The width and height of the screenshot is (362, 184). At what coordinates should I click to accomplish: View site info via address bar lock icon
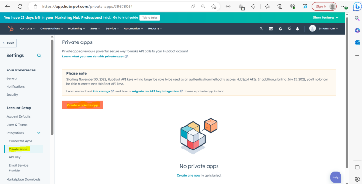coord(36,7)
